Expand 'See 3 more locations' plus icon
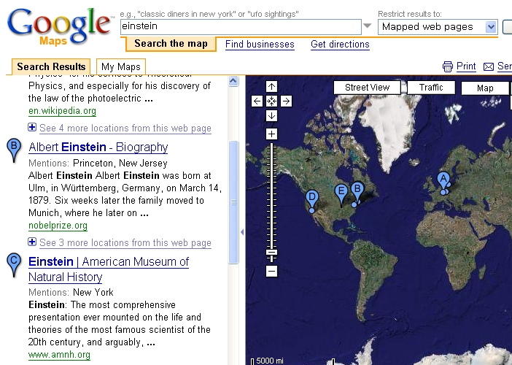Viewport: 512px width, 365px height. [32, 242]
